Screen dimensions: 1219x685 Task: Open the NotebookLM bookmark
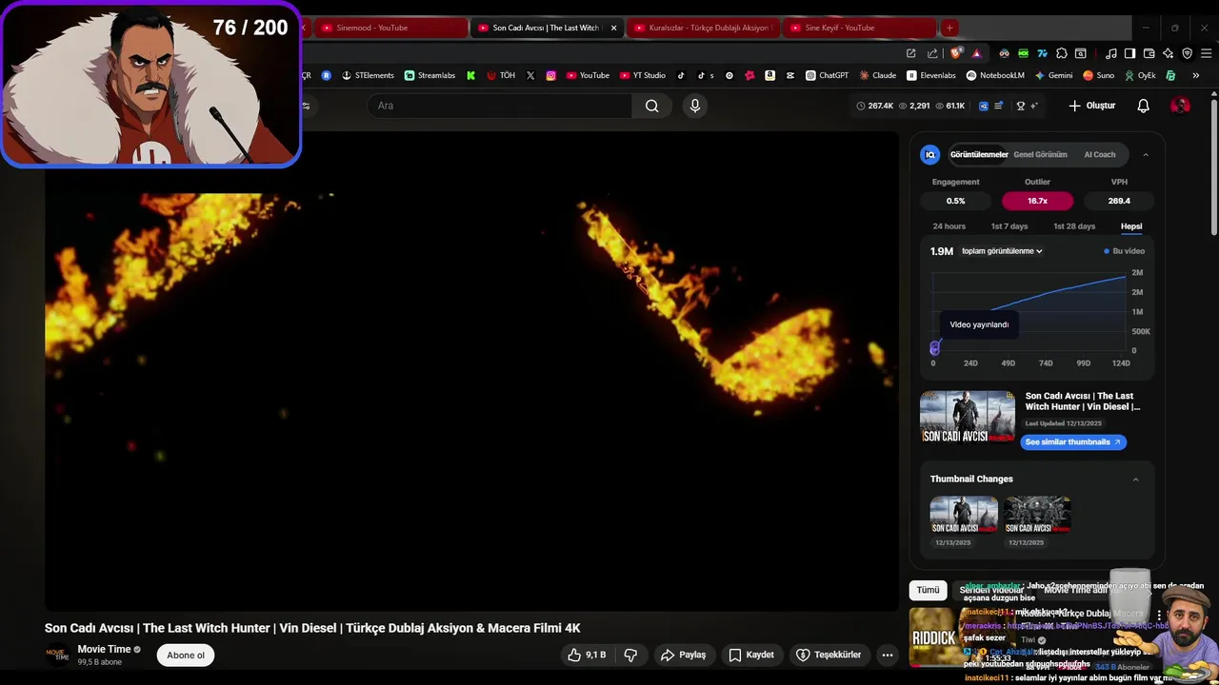tap(995, 75)
